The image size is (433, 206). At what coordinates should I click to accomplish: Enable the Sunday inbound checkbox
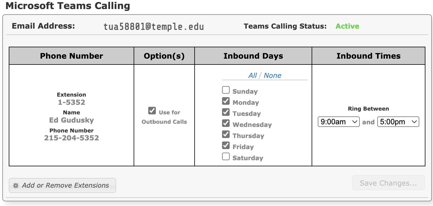pos(226,90)
